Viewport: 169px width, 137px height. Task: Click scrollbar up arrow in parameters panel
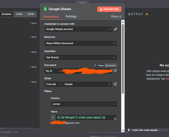click(x=123, y=22)
